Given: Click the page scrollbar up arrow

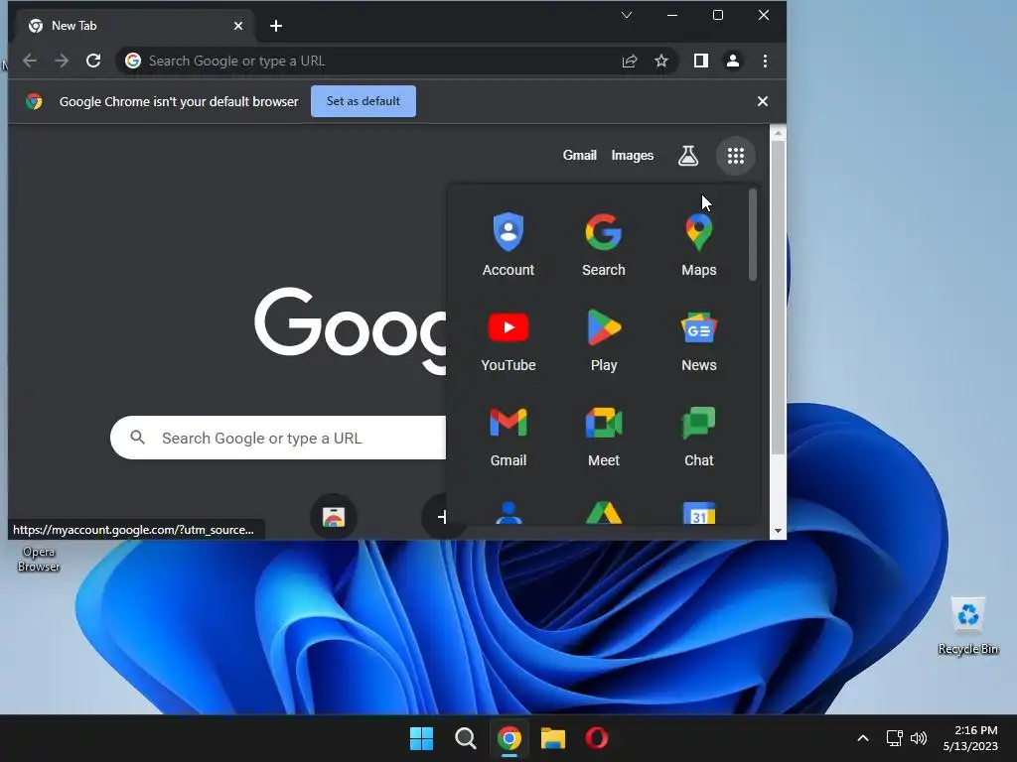Looking at the screenshot, I should point(778,134).
